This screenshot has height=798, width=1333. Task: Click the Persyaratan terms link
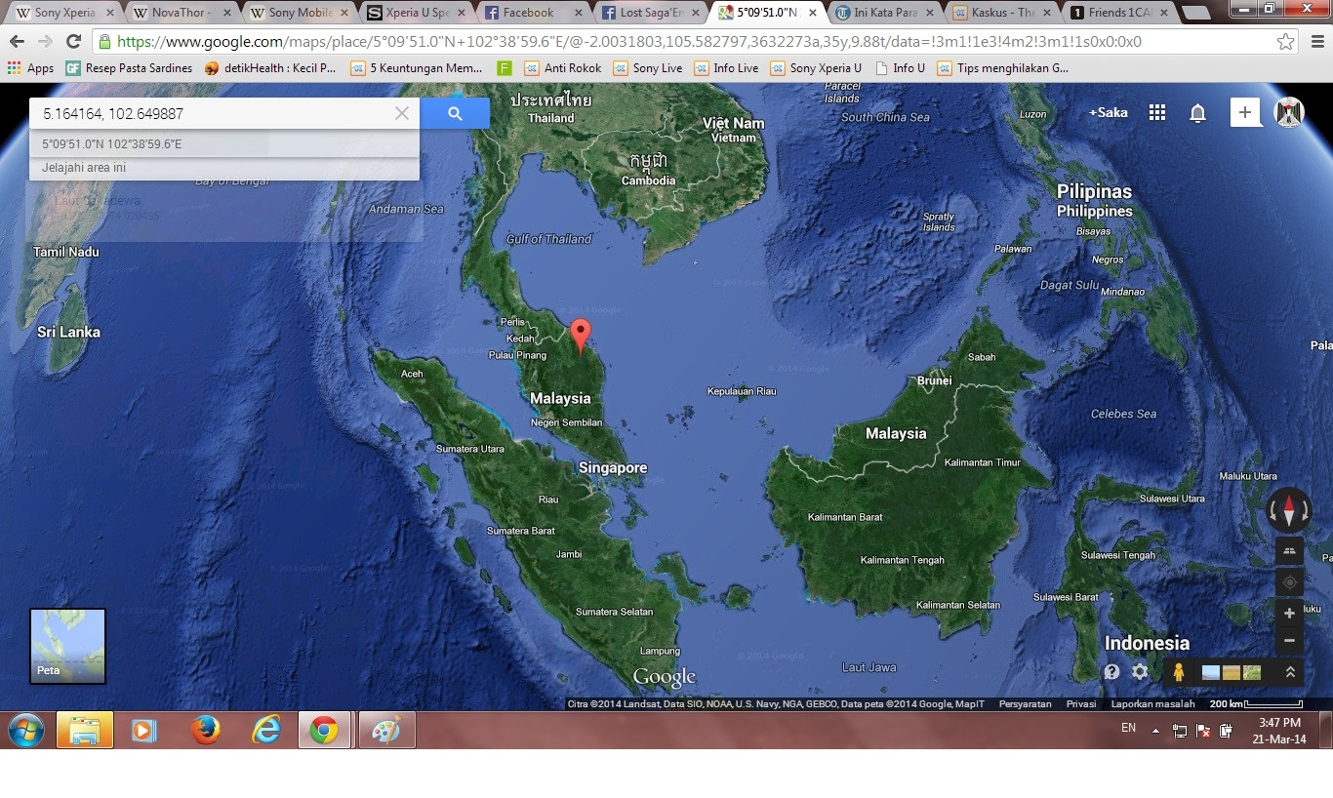[1025, 703]
